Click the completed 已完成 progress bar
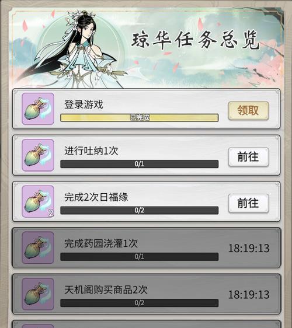The image size is (292, 328). tap(140, 117)
